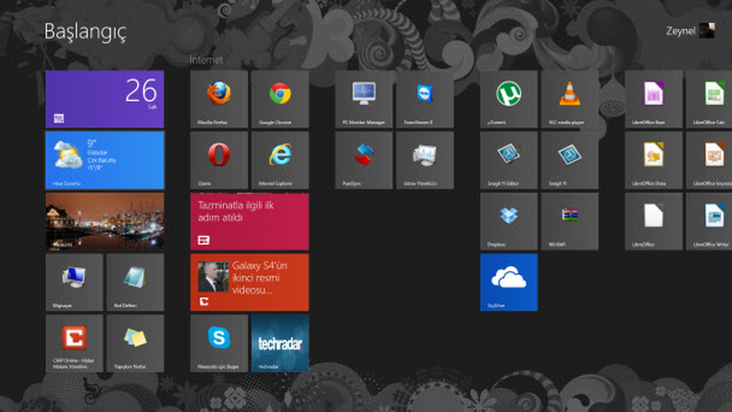Viewport: 732px width, 412px height.
Task: Open WinRAR
Action: (x=570, y=221)
